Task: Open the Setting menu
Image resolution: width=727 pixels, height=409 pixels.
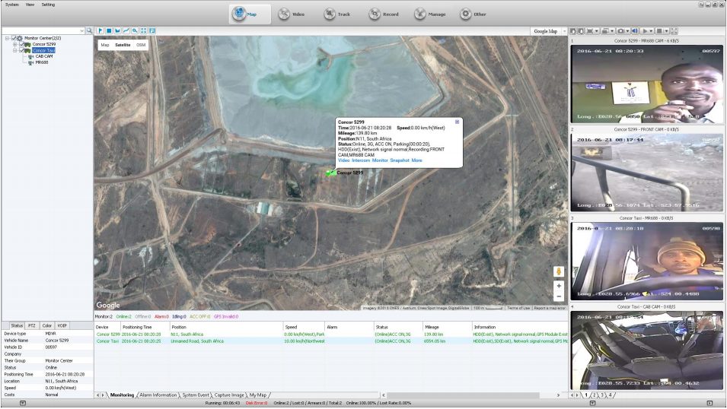Action: [x=48, y=5]
